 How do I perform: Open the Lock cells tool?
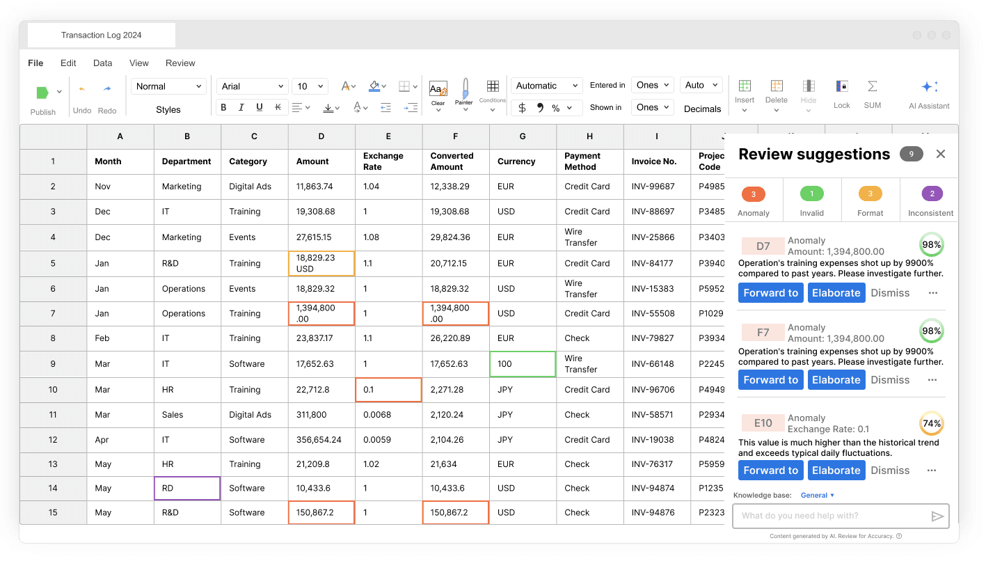(841, 87)
